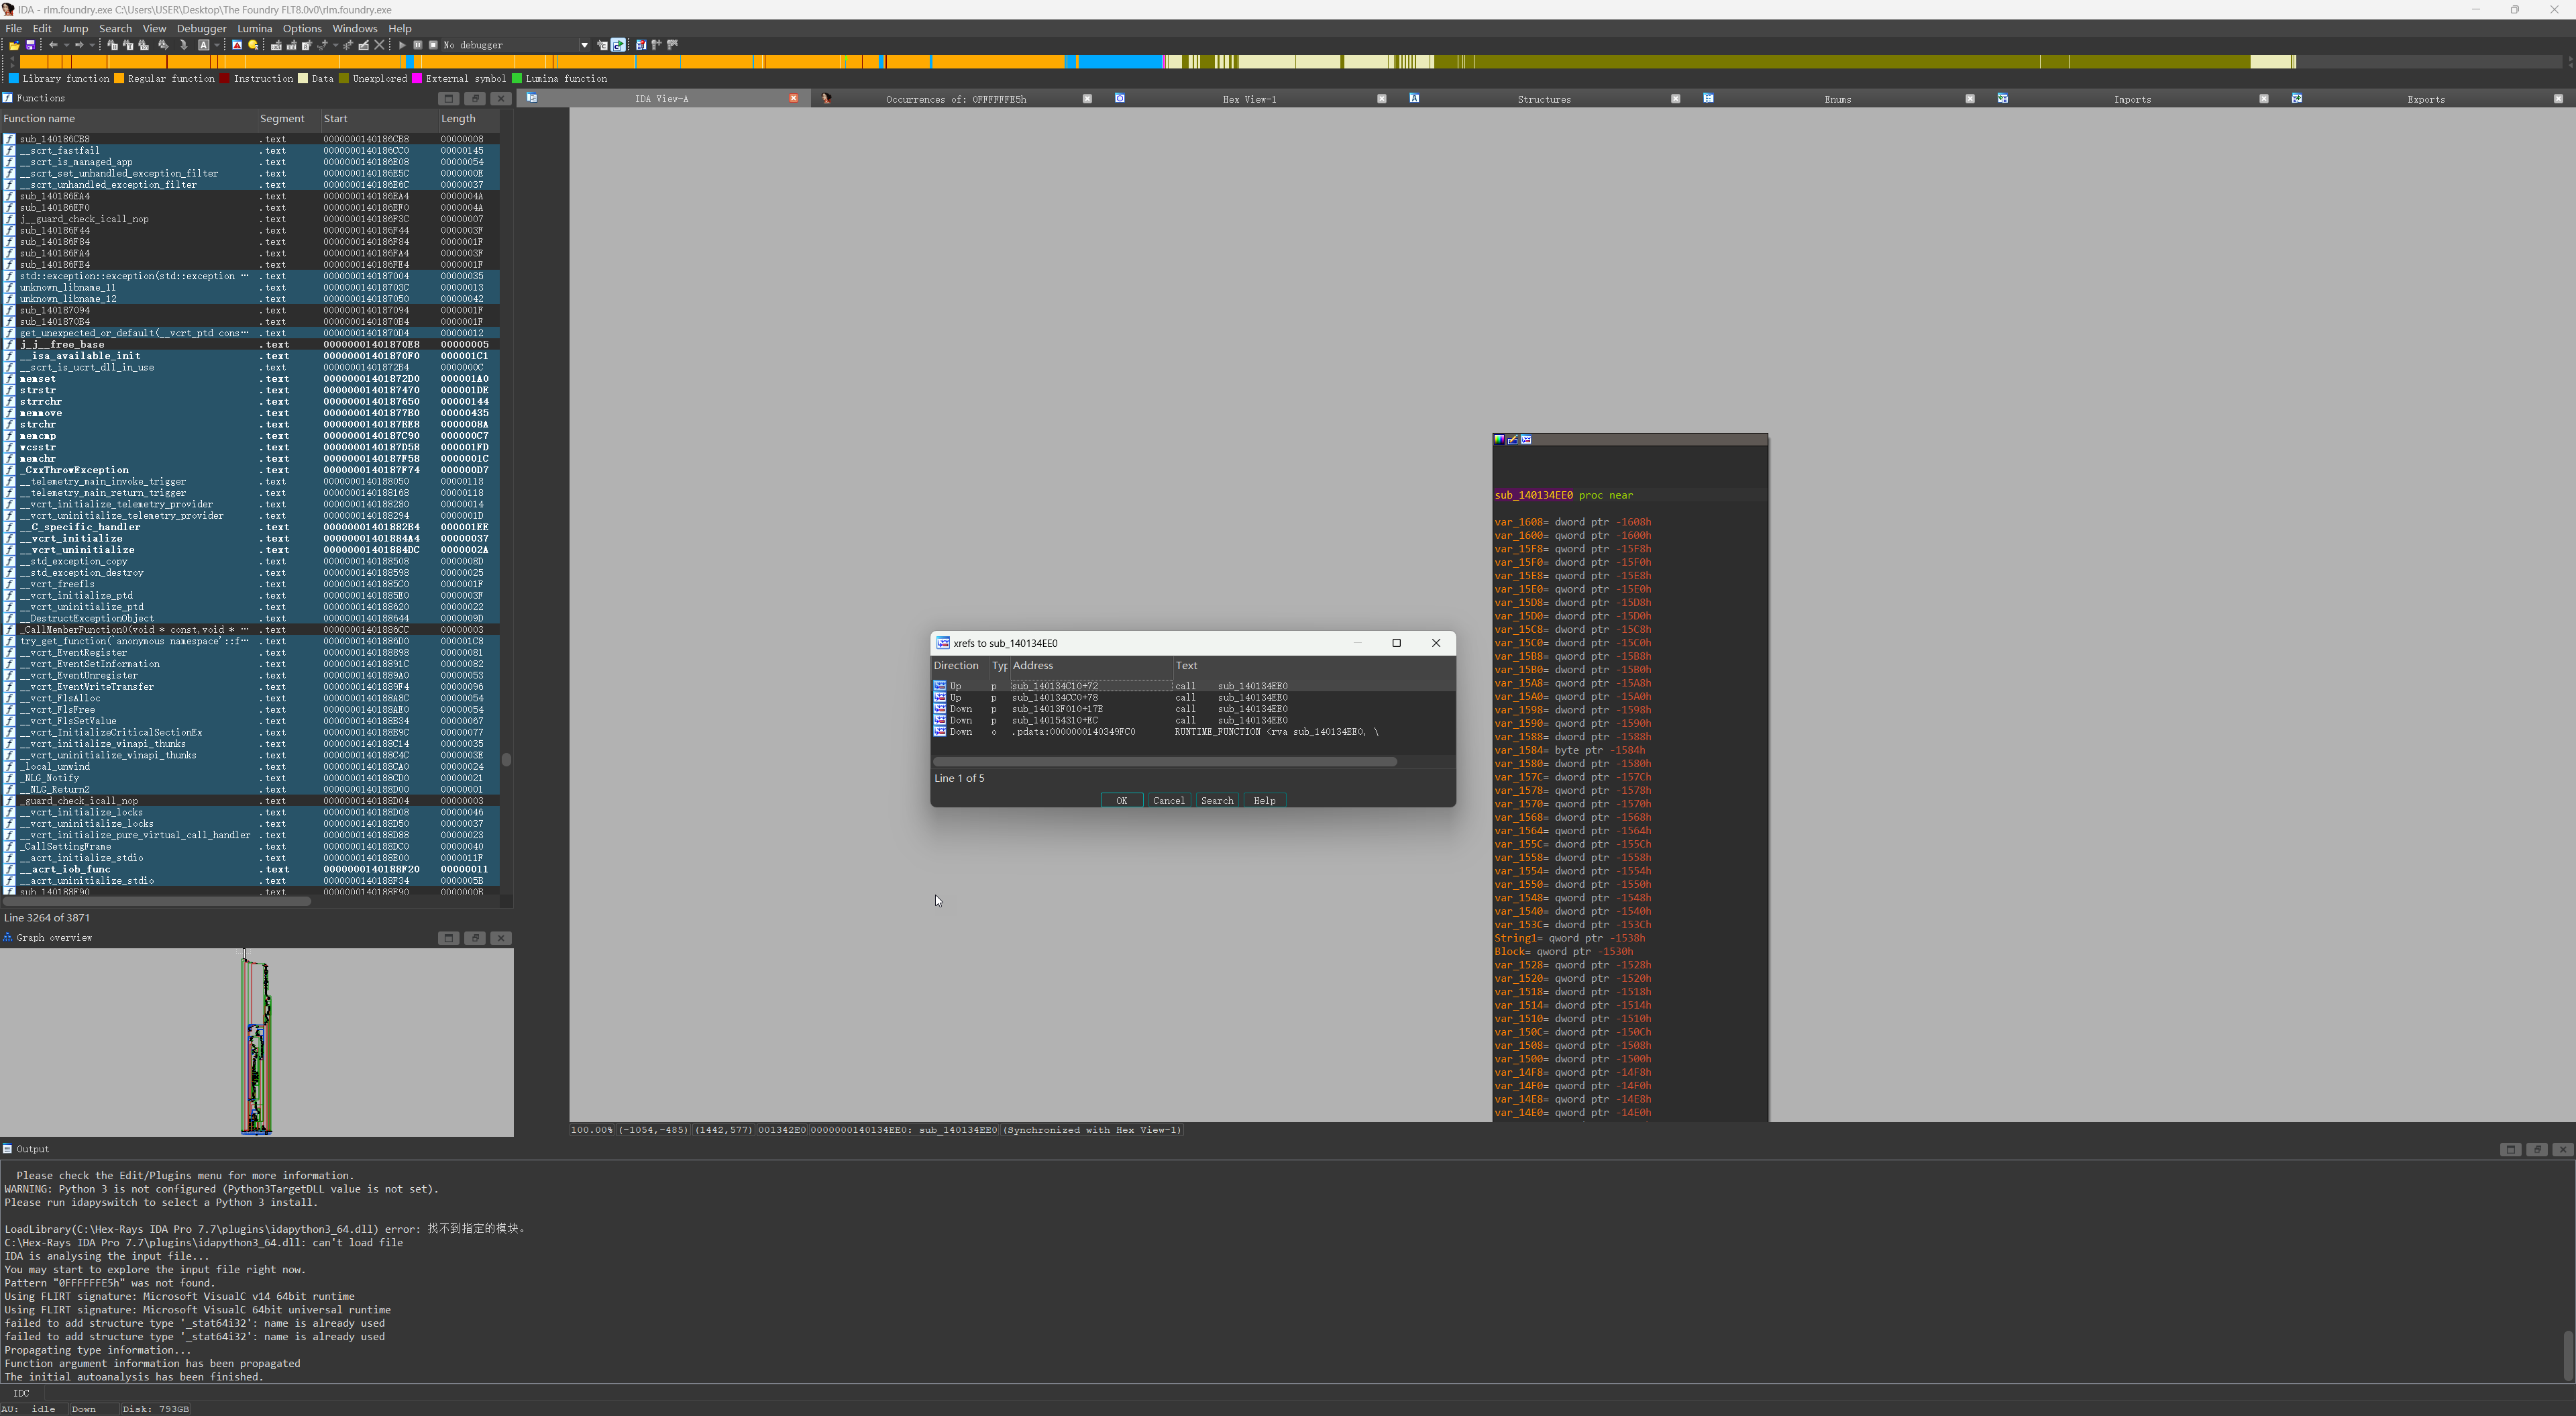Viewport: 2576px width, 1416px height.
Task: Click the Jump back arrow icon
Action: tap(53, 45)
